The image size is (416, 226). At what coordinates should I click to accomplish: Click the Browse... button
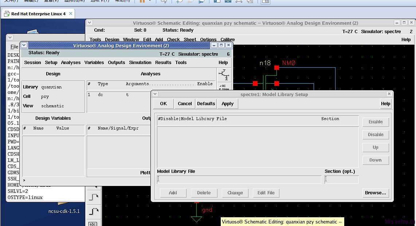(376, 193)
